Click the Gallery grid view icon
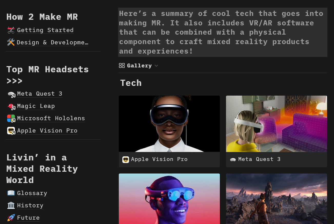Image resolution: width=334 pixels, height=224 pixels. click(x=122, y=66)
